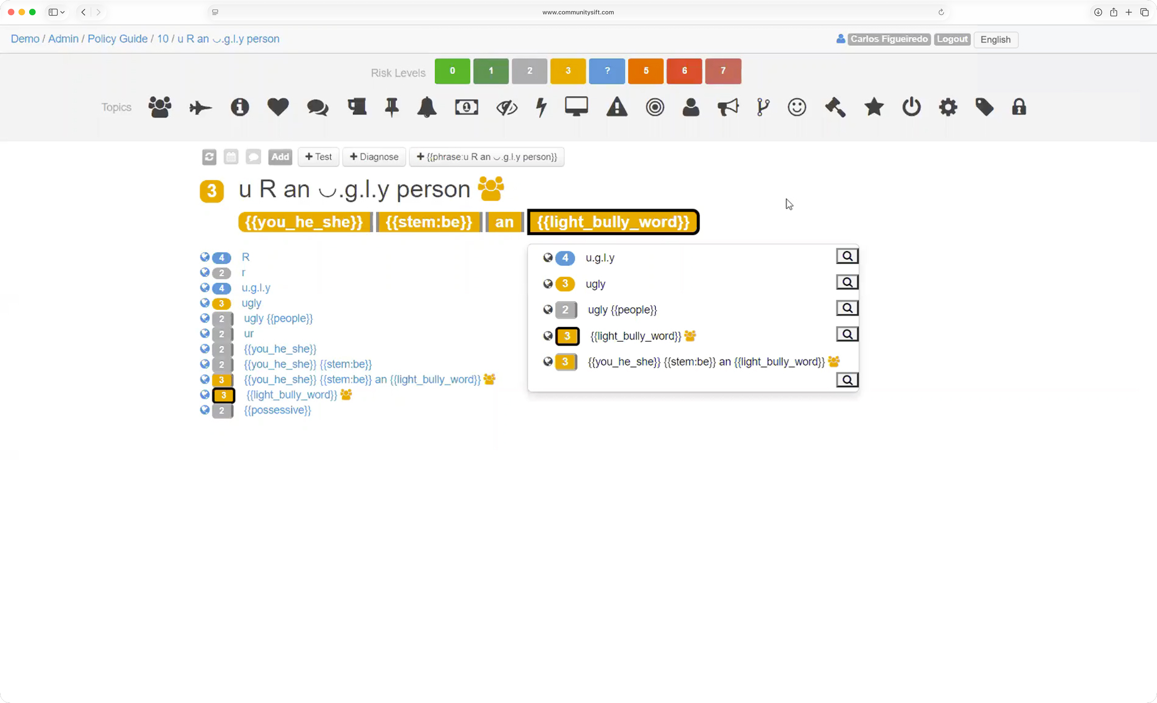Screen dimensions: 1157x703
Task: Click the Add button
Action: pos(280,157)
